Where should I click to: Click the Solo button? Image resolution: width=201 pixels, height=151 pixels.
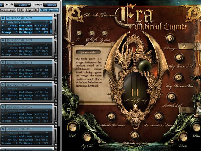21,10
